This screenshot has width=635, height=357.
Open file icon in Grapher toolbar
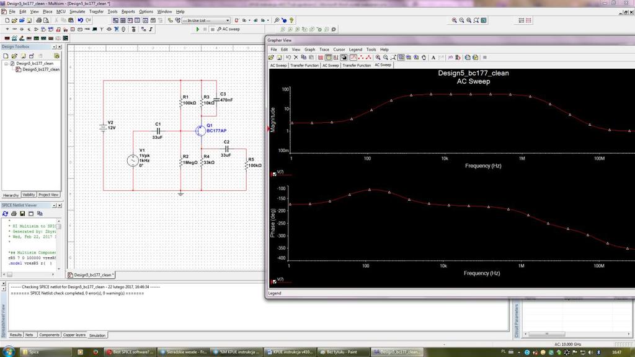tap(272, 58)
